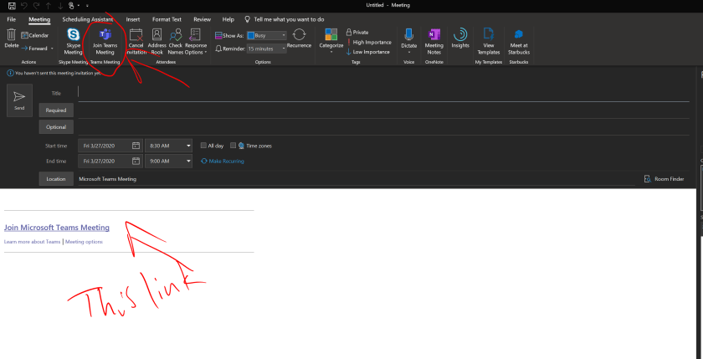703x359 pixels.
Task: Switch to the Scheduling Assistant tab
Action: [88, 18]
